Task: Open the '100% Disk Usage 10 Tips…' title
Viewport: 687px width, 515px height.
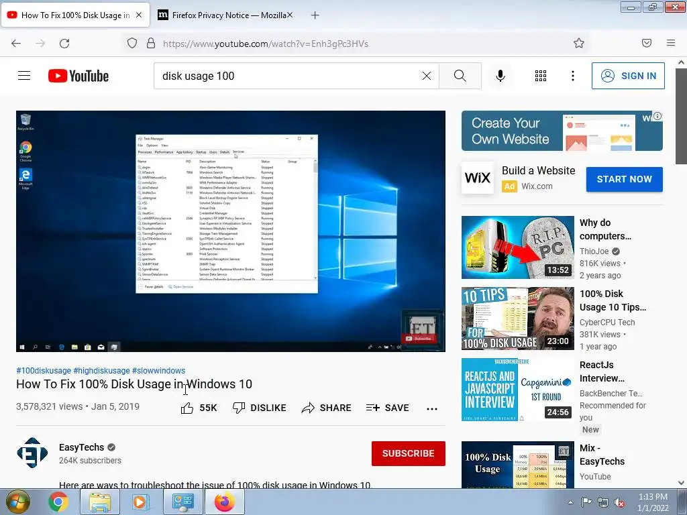Action: 613,300
